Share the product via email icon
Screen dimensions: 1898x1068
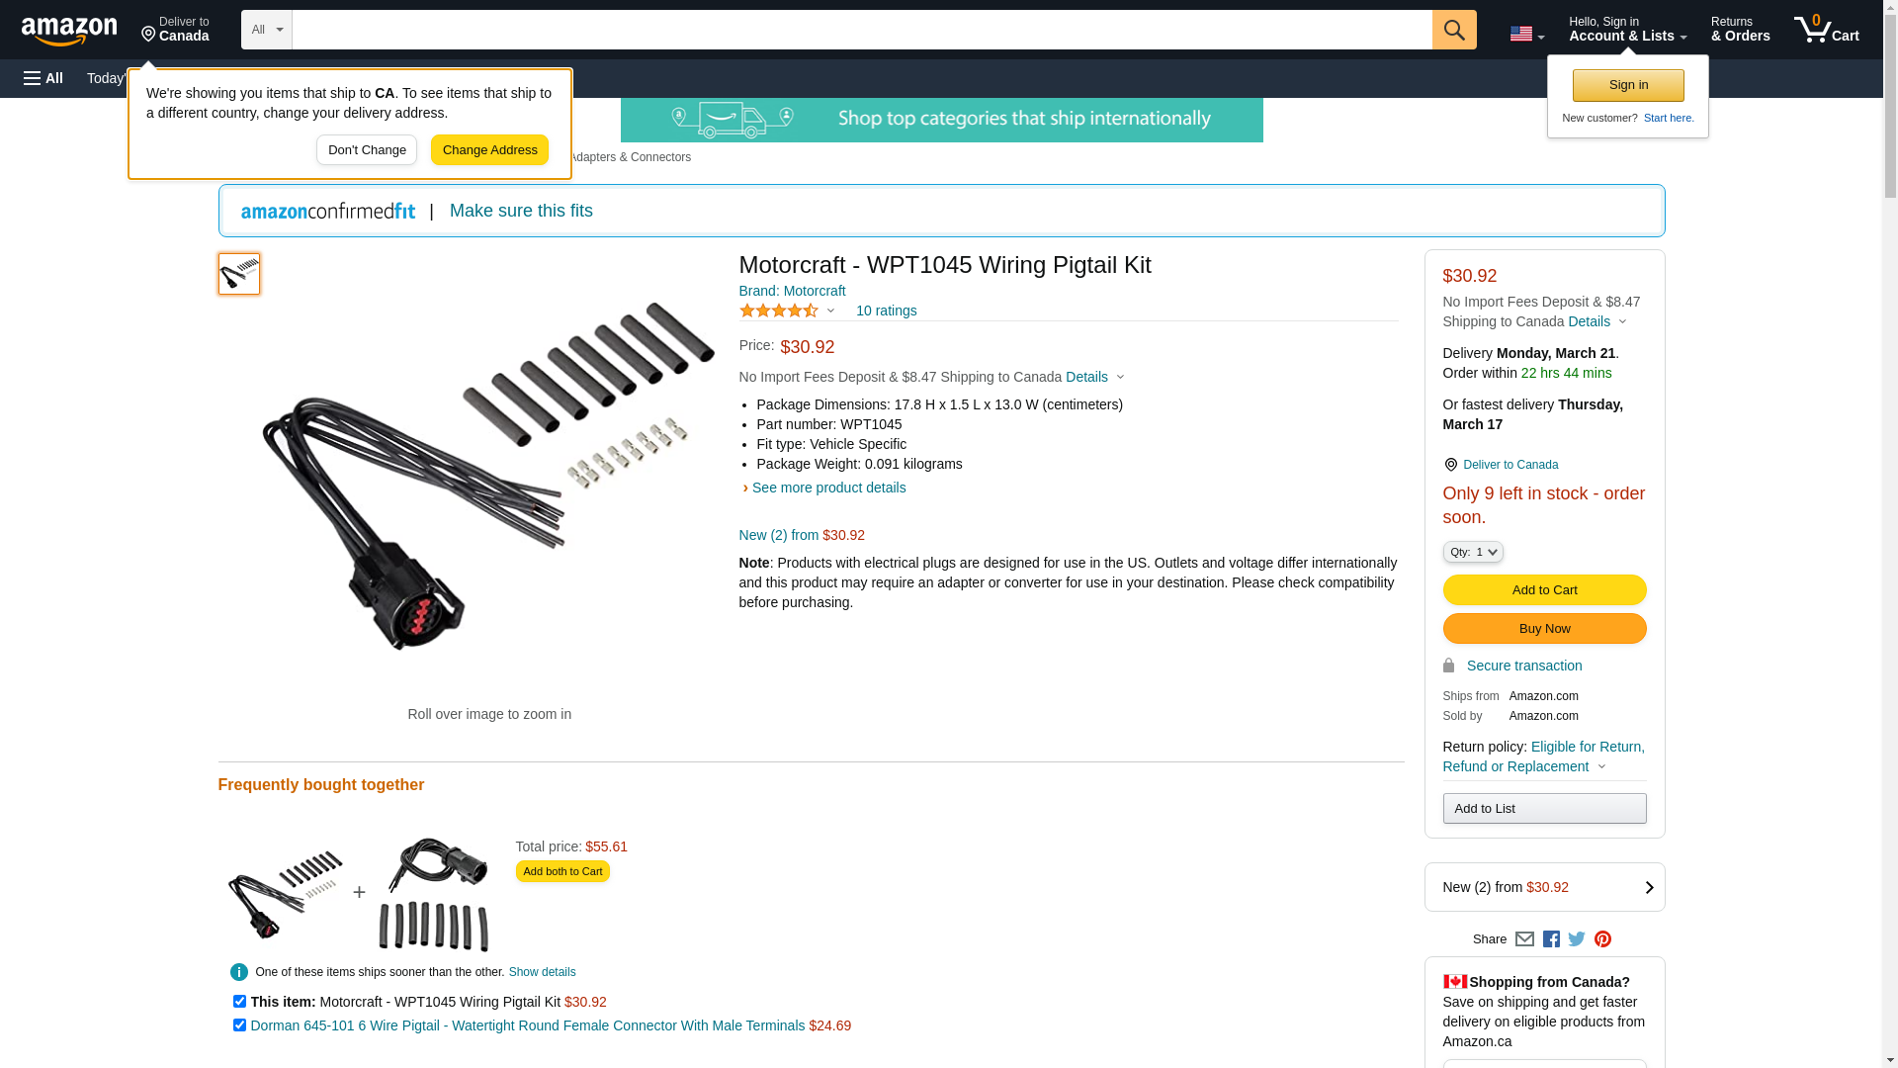click(1524, 939)
